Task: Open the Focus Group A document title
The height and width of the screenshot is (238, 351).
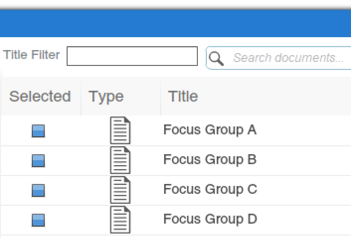Action: pos(210,130)
